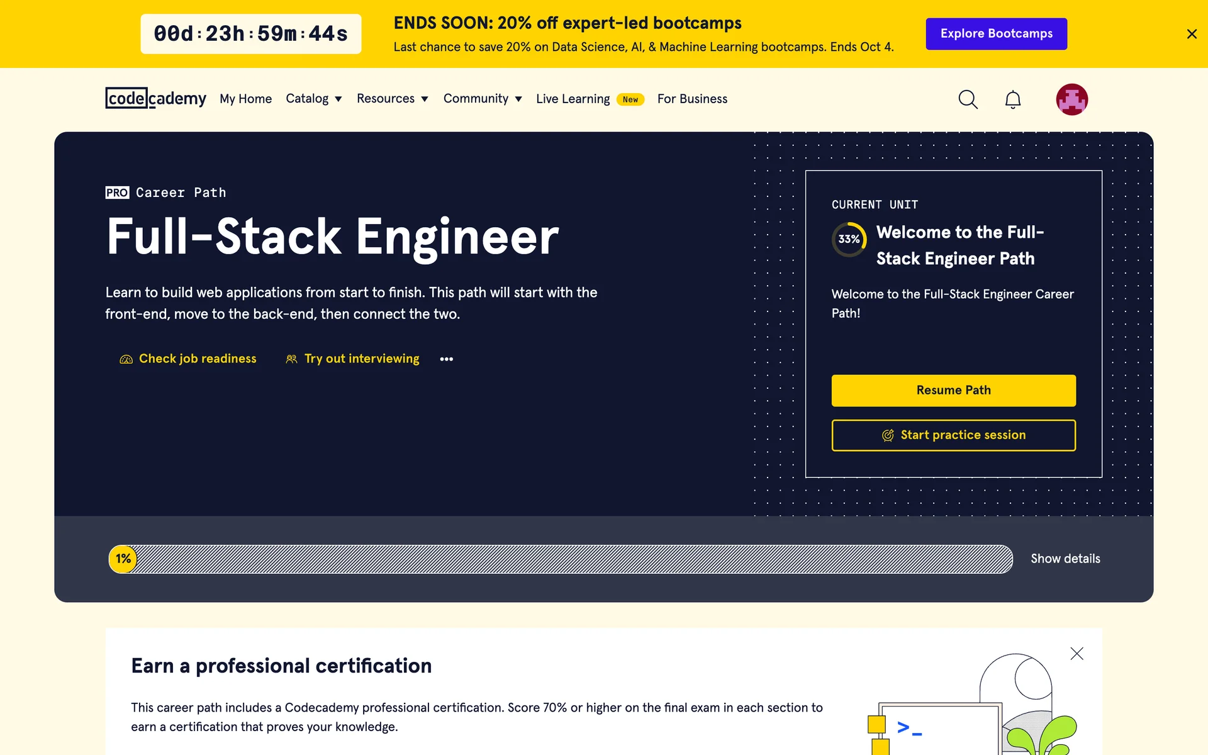
Task: Close the professional certification card
Action: point(1077,654)
